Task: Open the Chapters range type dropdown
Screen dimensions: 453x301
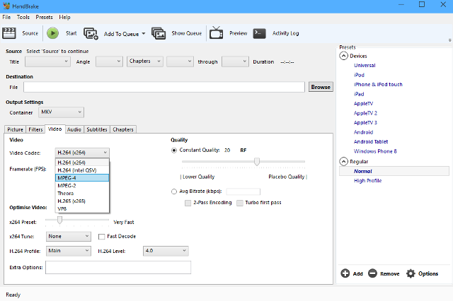Action: [145, 61]
